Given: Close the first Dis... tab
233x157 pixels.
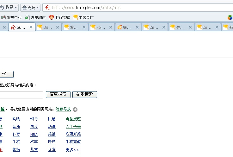Looking at the screenshot, I should pos(58,27).
